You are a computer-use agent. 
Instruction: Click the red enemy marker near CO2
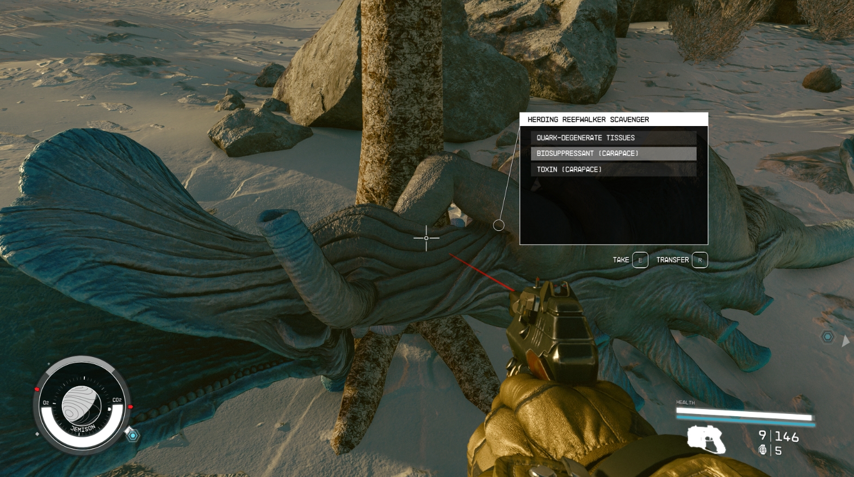pyautogui.click(x=130, y=406)
